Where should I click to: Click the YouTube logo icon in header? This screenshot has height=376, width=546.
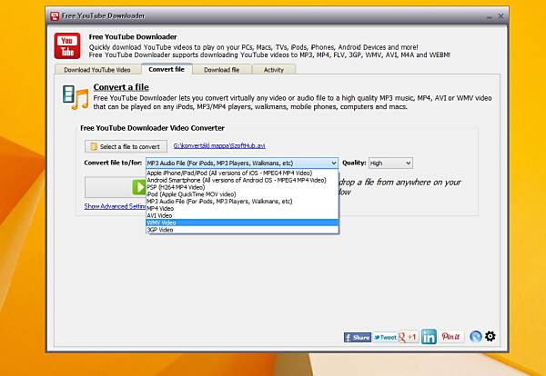[67, 46]
